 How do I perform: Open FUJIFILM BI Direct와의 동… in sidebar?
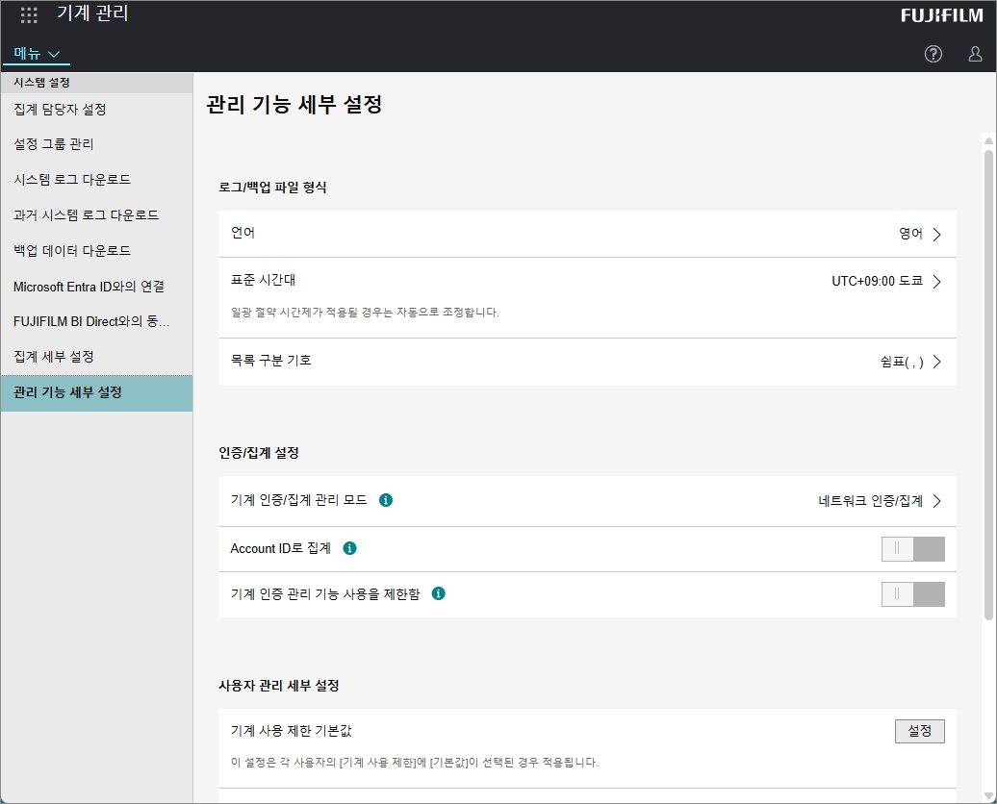[x=96, y=321]
